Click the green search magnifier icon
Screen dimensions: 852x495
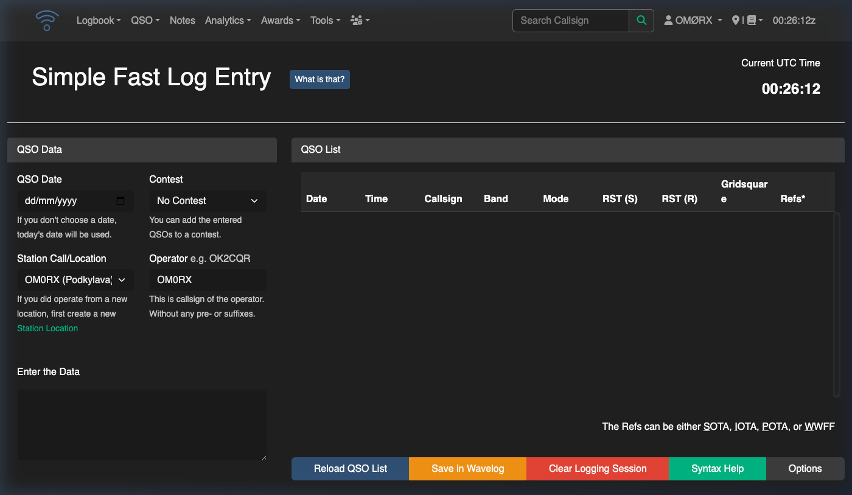tap(641, 20)
